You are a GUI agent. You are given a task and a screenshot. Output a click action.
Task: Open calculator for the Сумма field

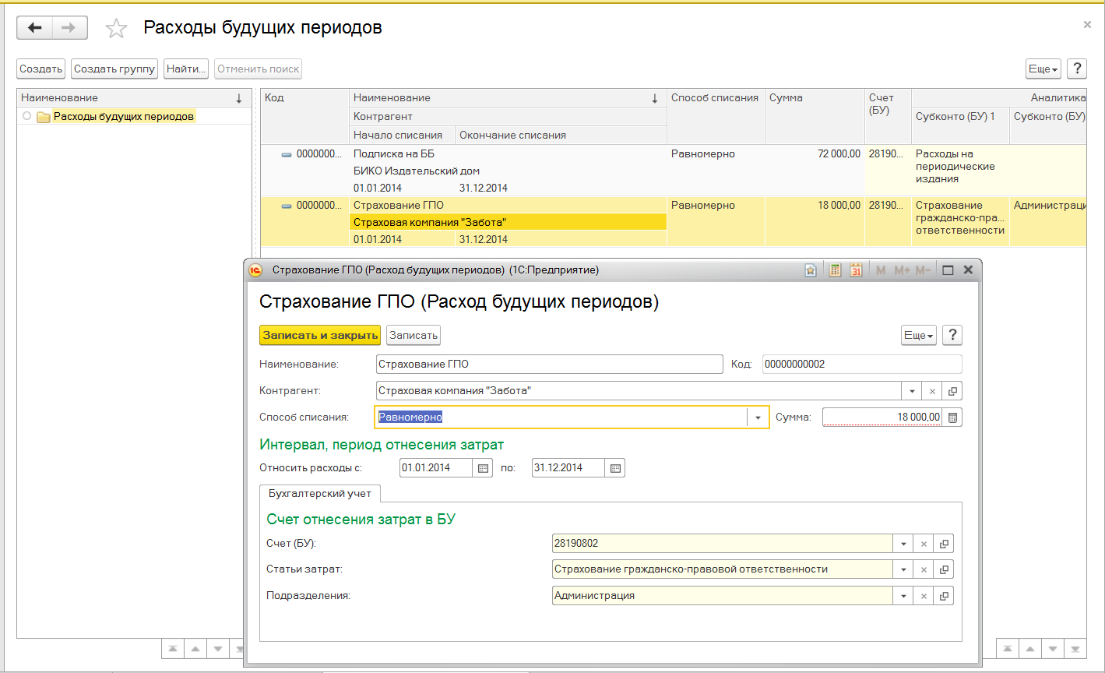coord(952,418)
